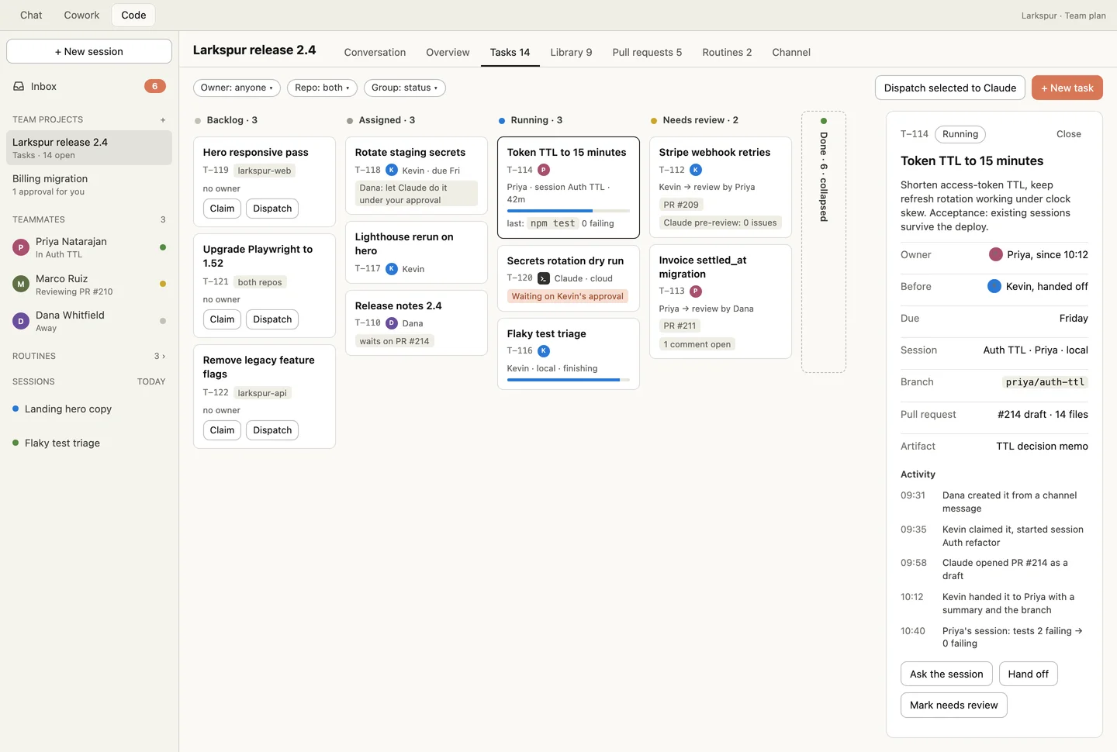Open the Pull requests 5 tab

click(647, 53)
